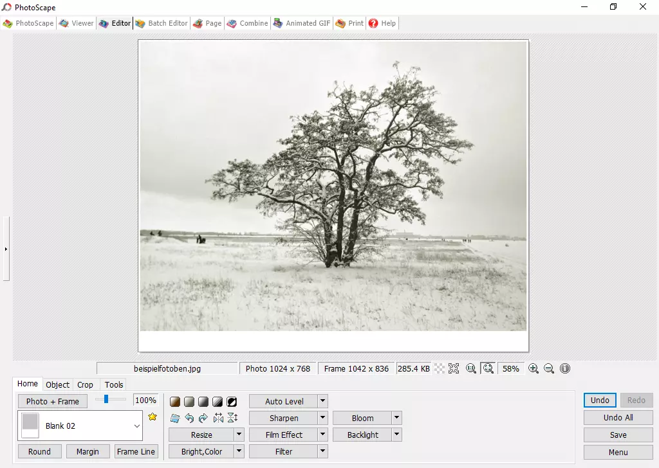Zoom out with the minus magnifier
The height and width of the screenshot is (468, 659).
(x=549, y=368)
